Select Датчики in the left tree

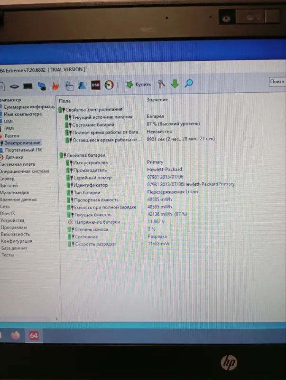tap(14, 157)
